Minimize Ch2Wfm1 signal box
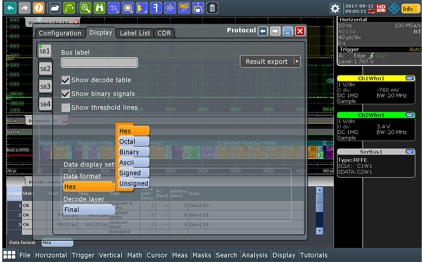Viewport: 422px width, 262px height. pos(410,115)
